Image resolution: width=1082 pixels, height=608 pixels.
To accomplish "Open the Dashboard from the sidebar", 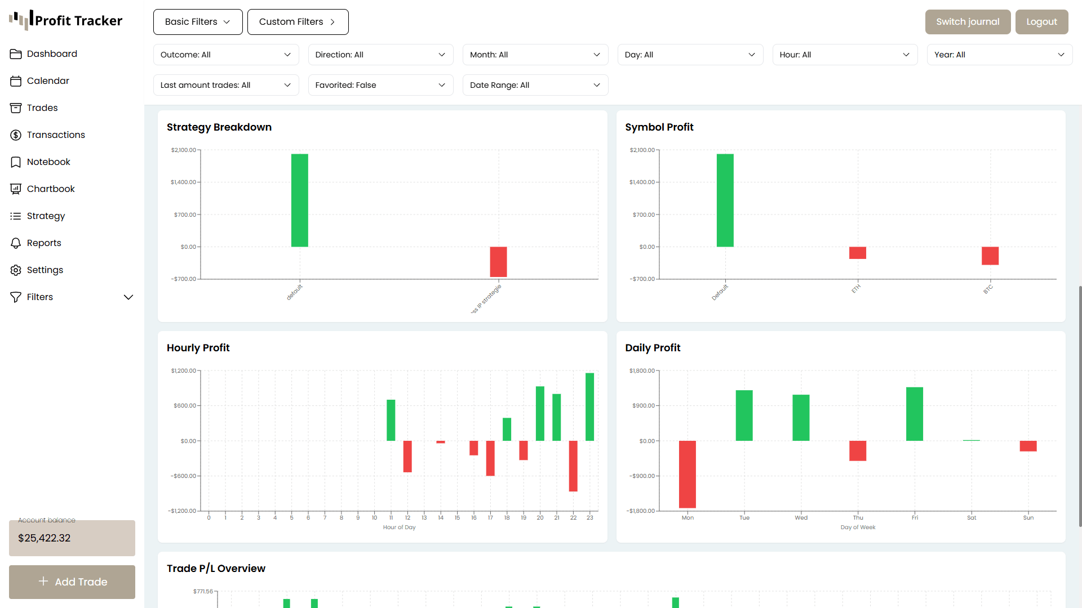I will tap(16, 53).
